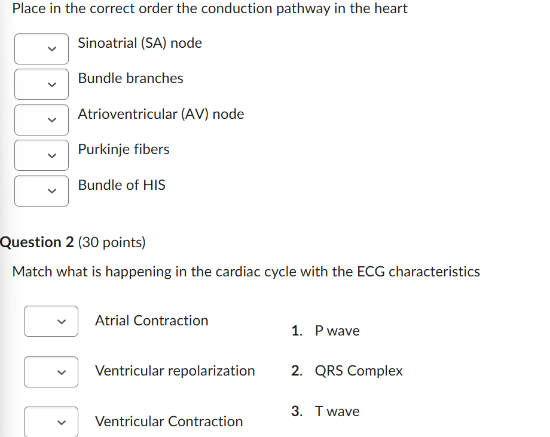Click the Atrial Contraction matching label
Image resolution: width=550 pixels, height=437 pixels.
(x=151, y=321)
